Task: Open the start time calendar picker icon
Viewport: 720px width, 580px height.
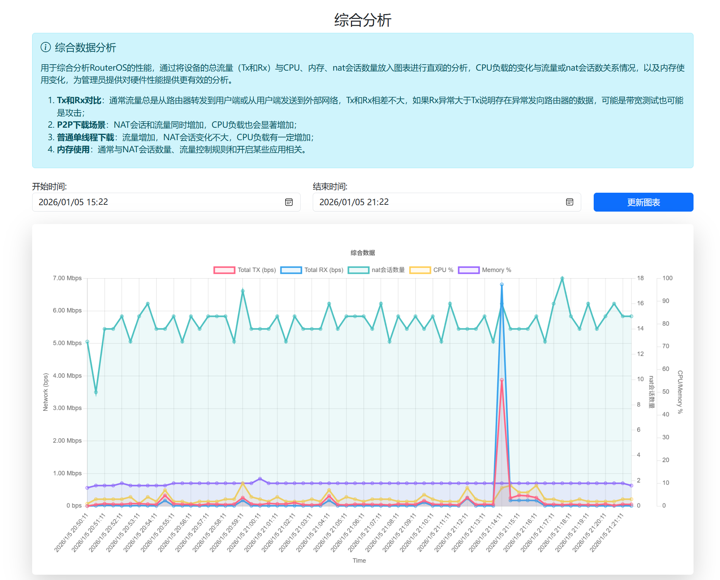Action: (289, 202)
